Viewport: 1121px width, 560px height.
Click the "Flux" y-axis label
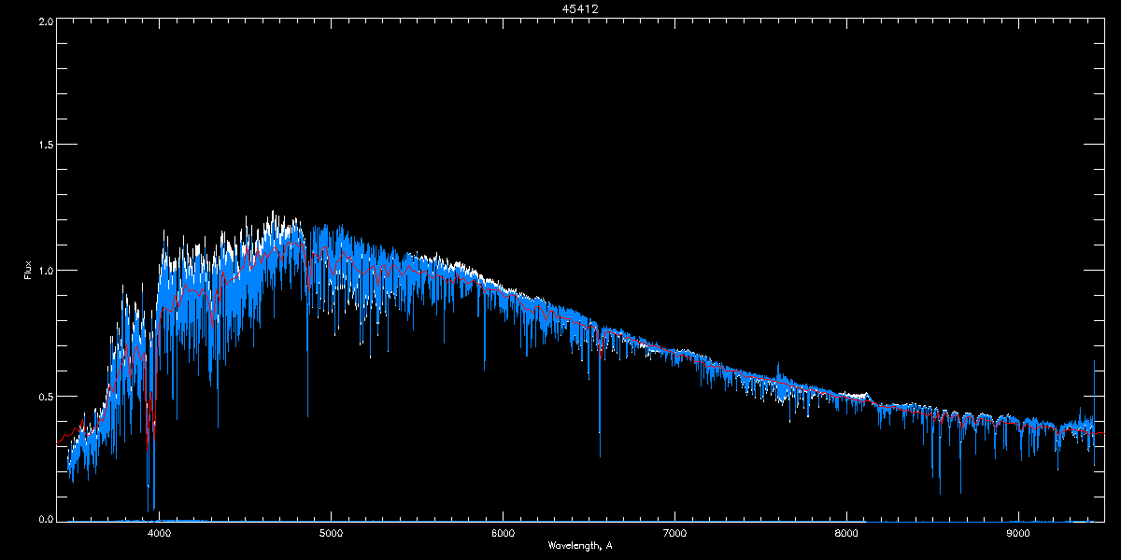(x=28, y=271)
